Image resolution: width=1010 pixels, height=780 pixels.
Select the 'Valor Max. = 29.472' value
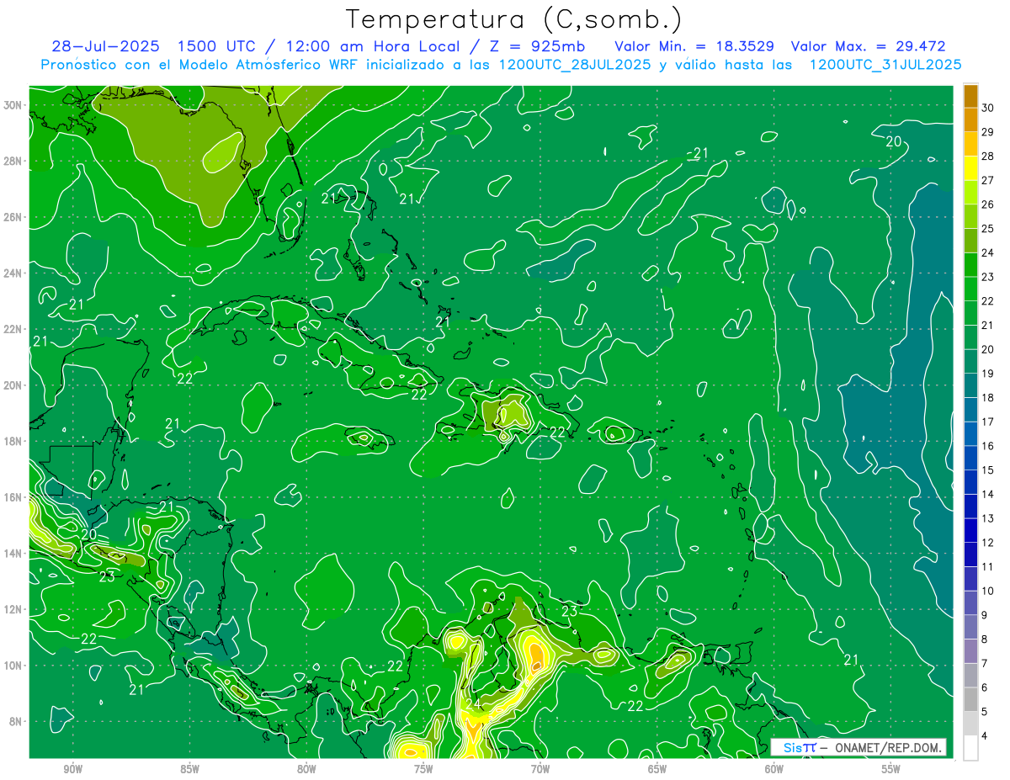(868, 46)
